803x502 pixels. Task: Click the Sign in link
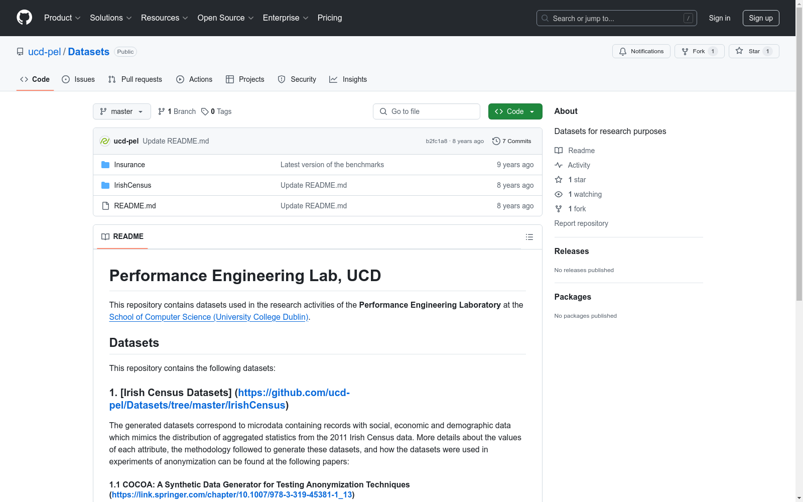coord(720,18)
